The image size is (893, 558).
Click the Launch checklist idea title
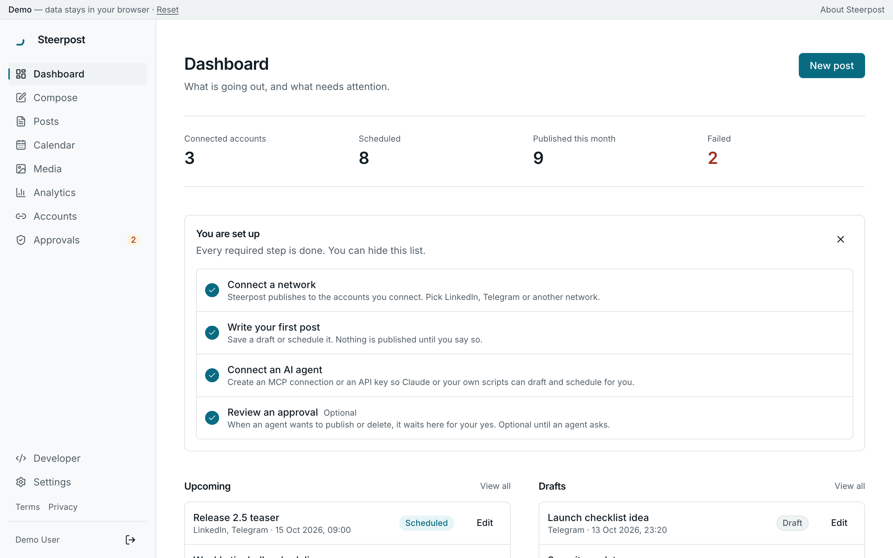(x=598, y=518)
